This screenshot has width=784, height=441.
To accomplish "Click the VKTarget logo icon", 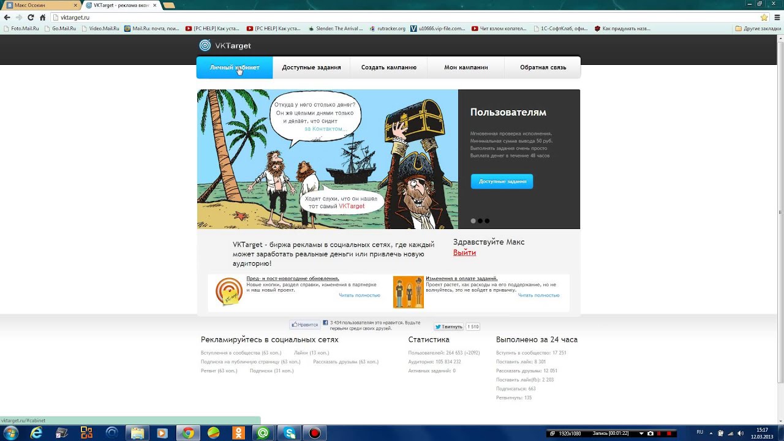I will click(205, 45).
